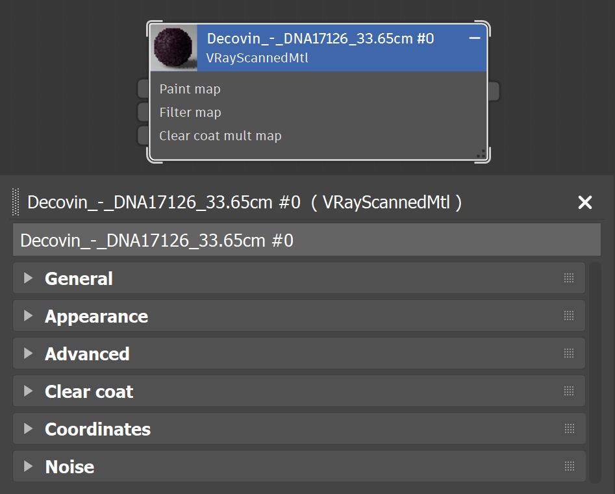Expand the General rollout
Viewport: 615px width, 494px height.
[x=28, y=278]
